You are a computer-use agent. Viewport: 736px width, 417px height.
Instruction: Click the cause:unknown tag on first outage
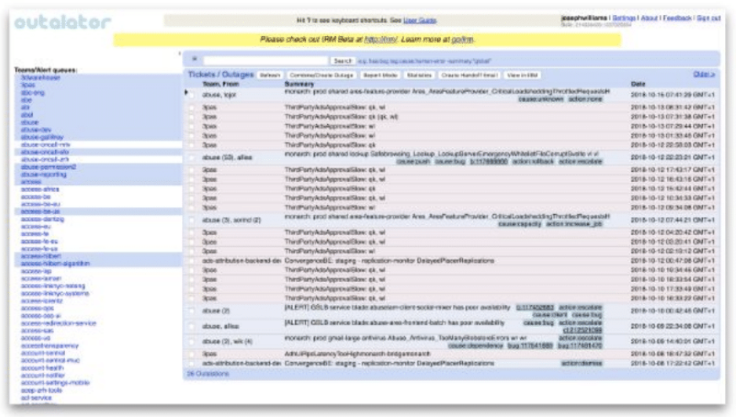pyautogui.click(x=541, y=100)
